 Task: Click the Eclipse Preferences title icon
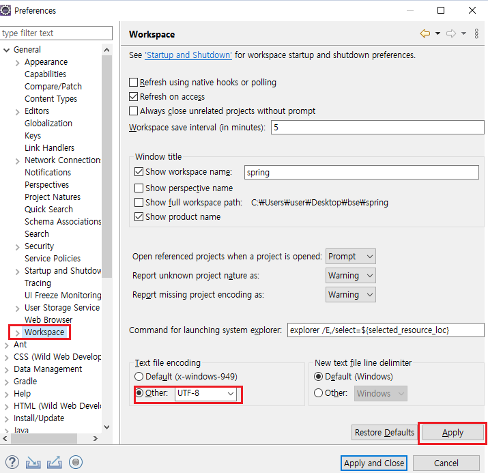click(x=5, y=10)
